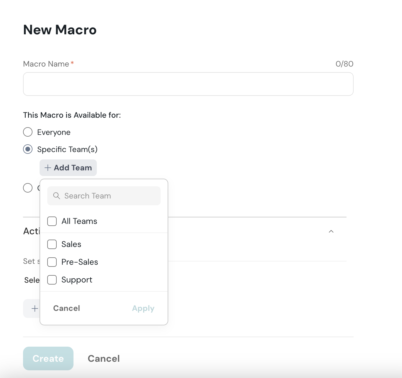Select the Everyone radio option
The width and height of the screenshot is (402, 378).
[x=28, y=132]
